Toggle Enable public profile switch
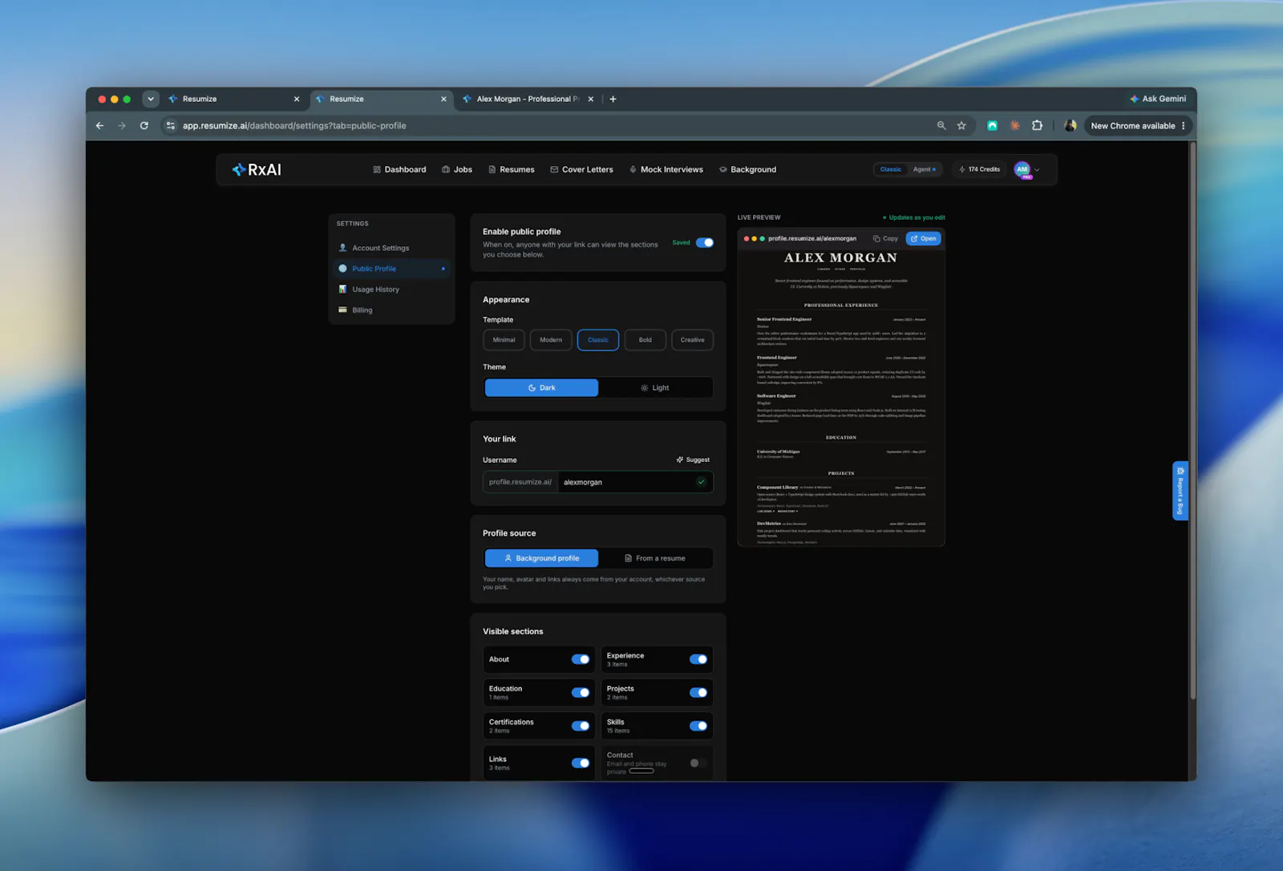Viewport: 1283px width, 871px height. pos(705,243)
